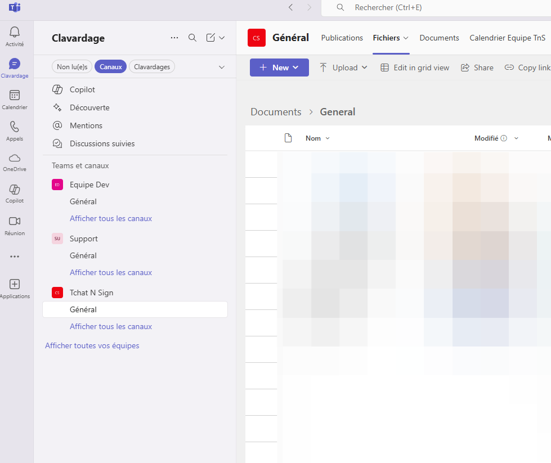Viewport: 551px width, 463px height.
Task: Open the Fichiers tab dropdown arrow
Action: 406,38
